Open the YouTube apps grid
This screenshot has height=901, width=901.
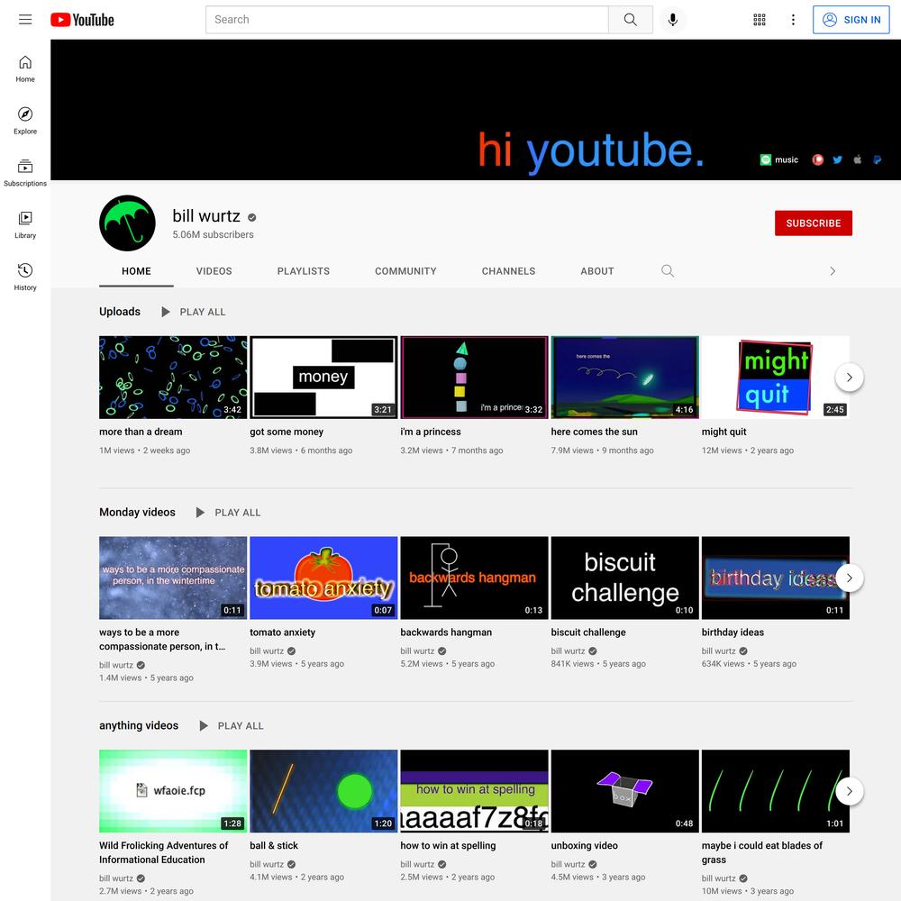[759, 20]
